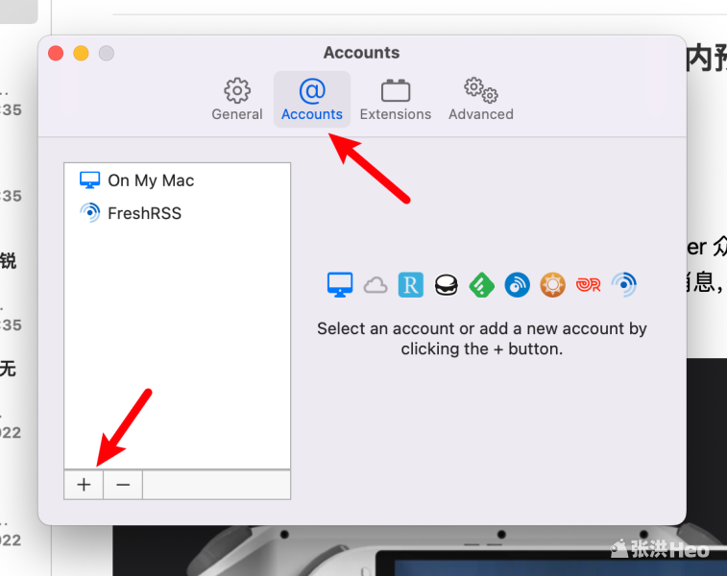
Task: Close the Accounts window with the red button
Action: [x=56, y=53]
